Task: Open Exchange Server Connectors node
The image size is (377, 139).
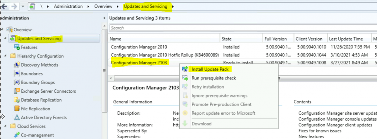Action: 48,91
